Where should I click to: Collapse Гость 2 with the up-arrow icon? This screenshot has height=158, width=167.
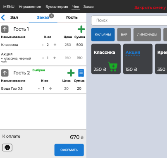(x=5, y=73)
